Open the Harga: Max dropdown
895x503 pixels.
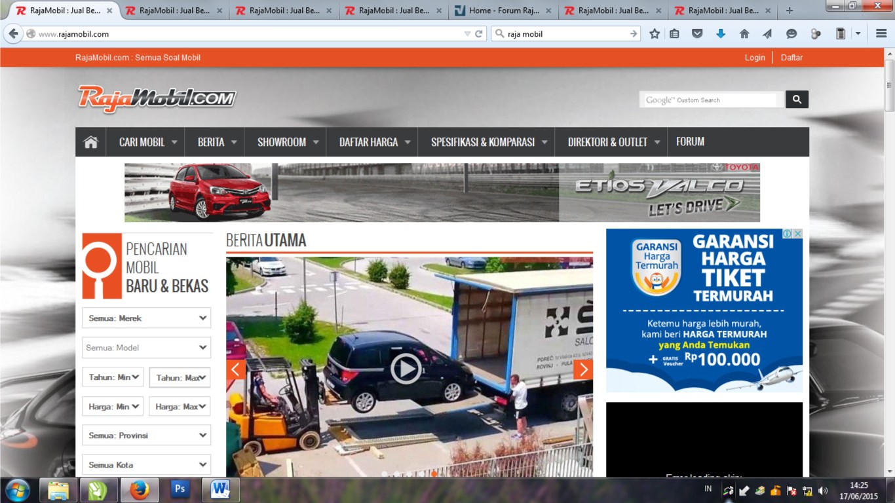pos(180,407)
